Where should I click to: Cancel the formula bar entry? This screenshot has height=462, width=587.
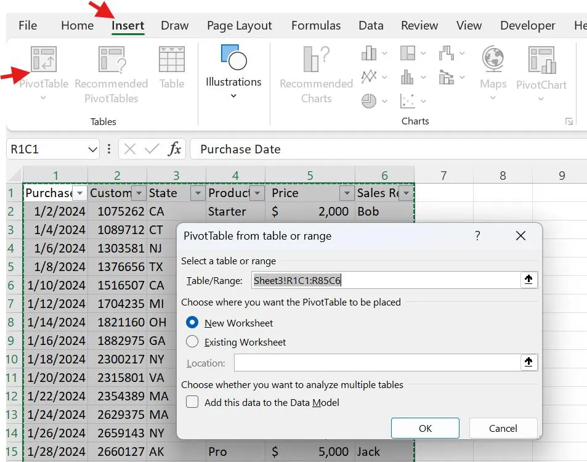pyautogui.click(x=130, y=149)
